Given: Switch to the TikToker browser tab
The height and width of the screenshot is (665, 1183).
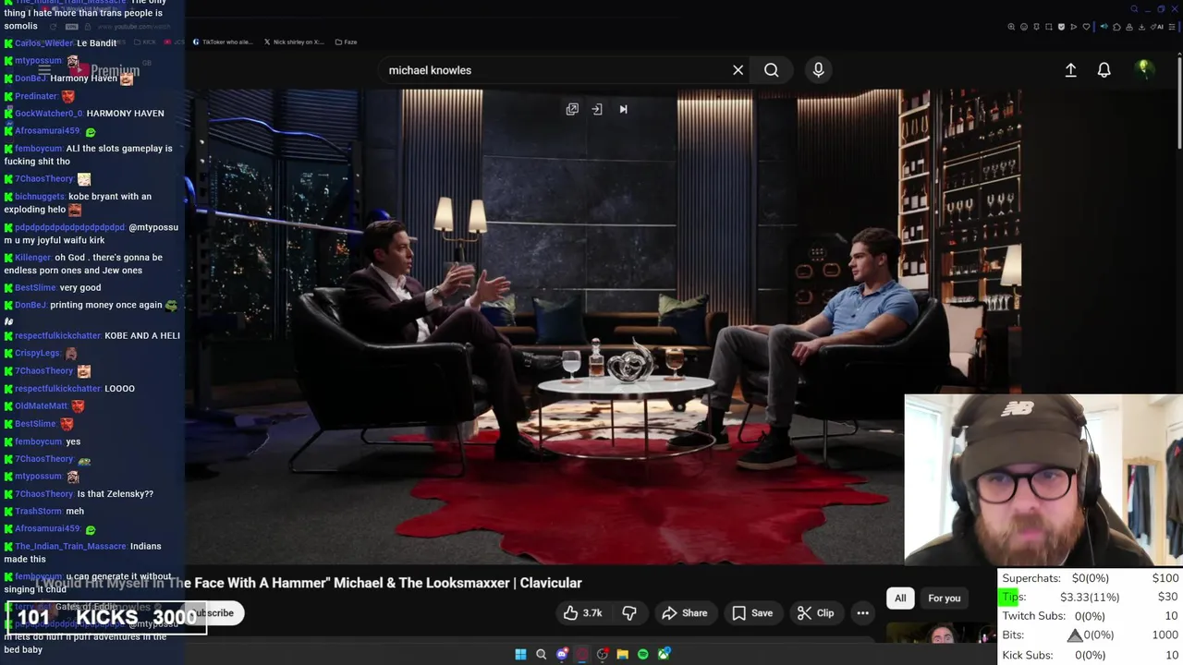Looking at the screenshot, I should click(x=222, y=42).
